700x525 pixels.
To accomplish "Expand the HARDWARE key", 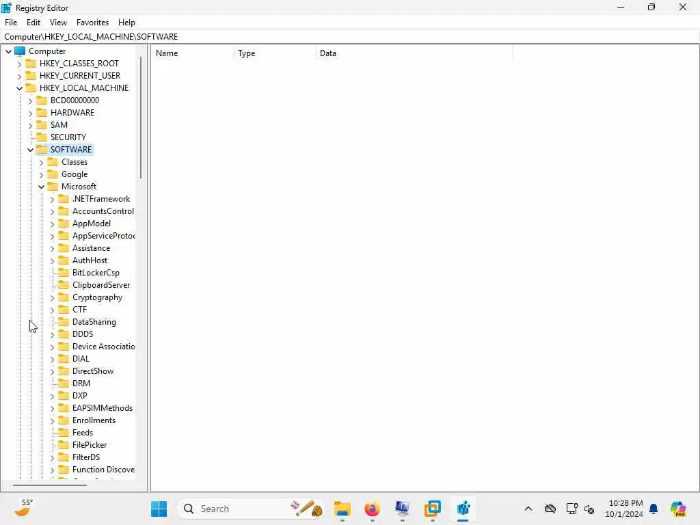I will tap(30, 113).
